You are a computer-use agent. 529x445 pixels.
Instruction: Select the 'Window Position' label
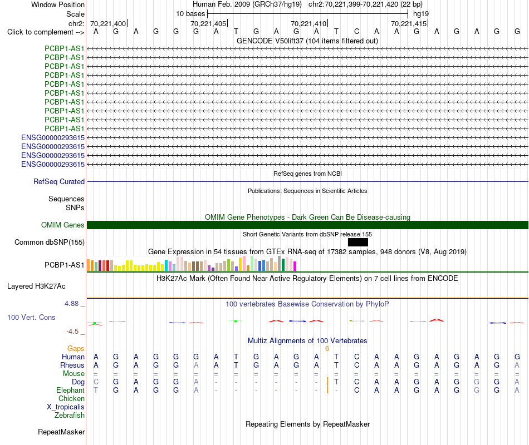tap(58, 4)
